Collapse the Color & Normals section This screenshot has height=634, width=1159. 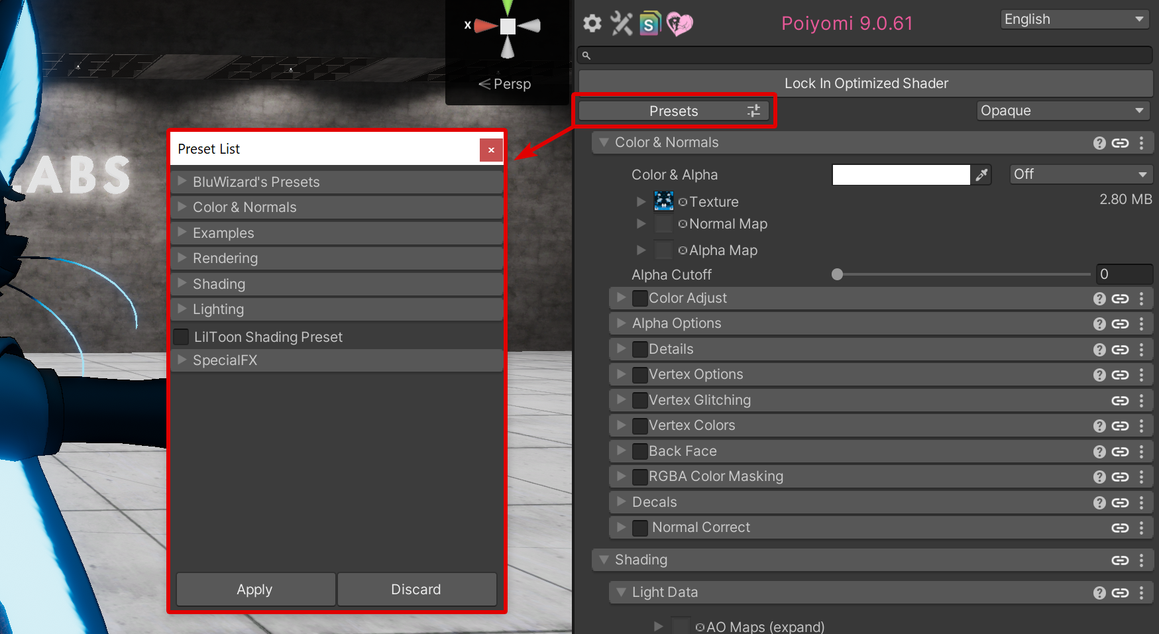[604, 142]
